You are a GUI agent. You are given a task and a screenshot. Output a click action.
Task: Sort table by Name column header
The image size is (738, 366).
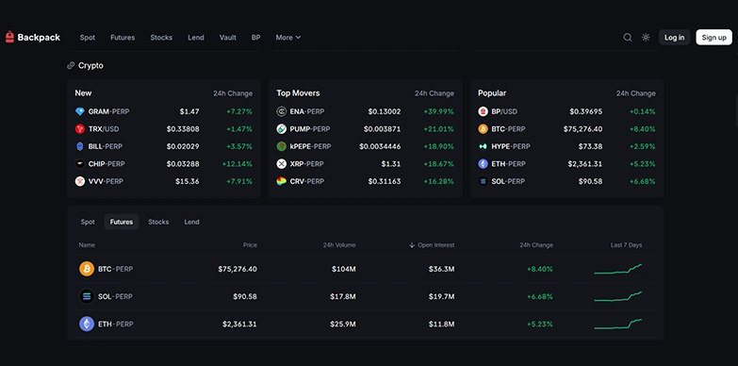87,245
